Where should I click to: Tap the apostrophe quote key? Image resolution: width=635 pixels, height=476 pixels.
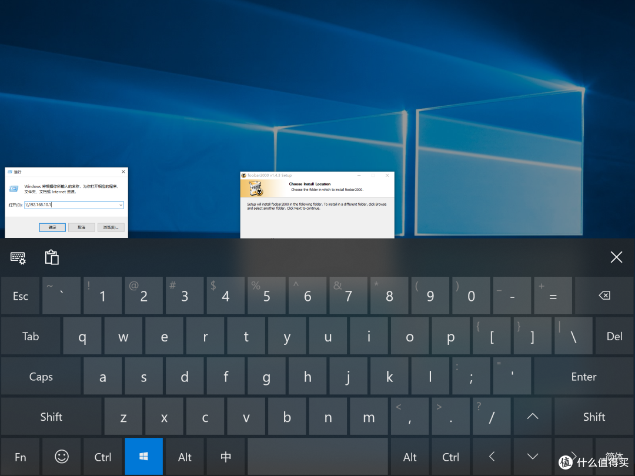[x=512, y=377]
